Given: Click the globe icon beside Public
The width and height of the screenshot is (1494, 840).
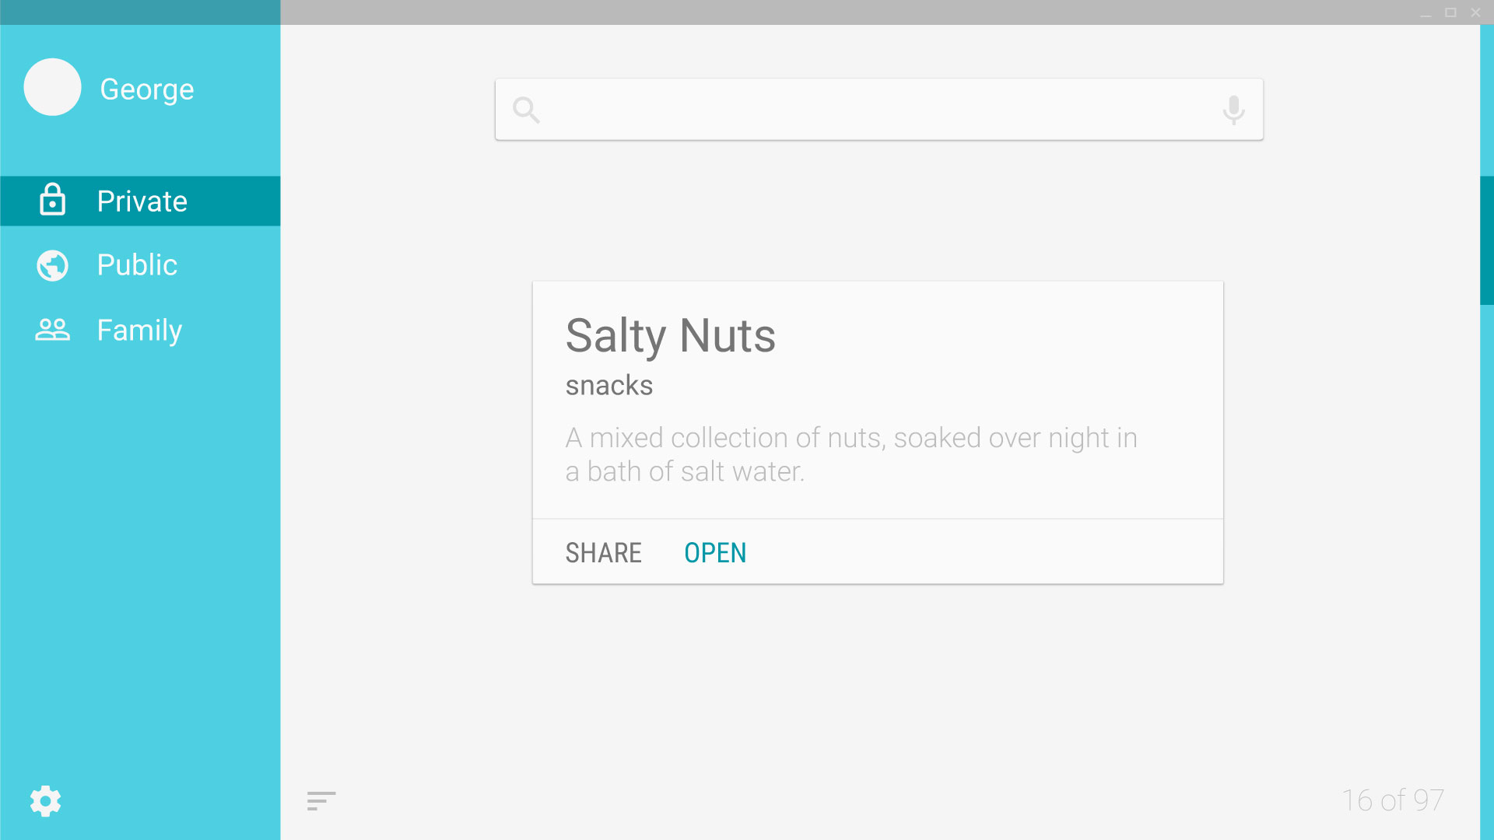Looking at the screenshot, I should pos(52,265).
